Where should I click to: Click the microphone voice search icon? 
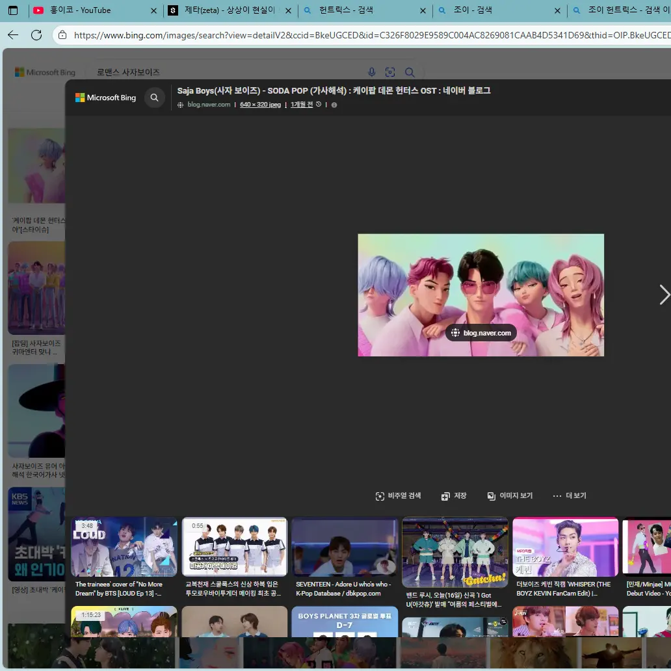point(371,72)
